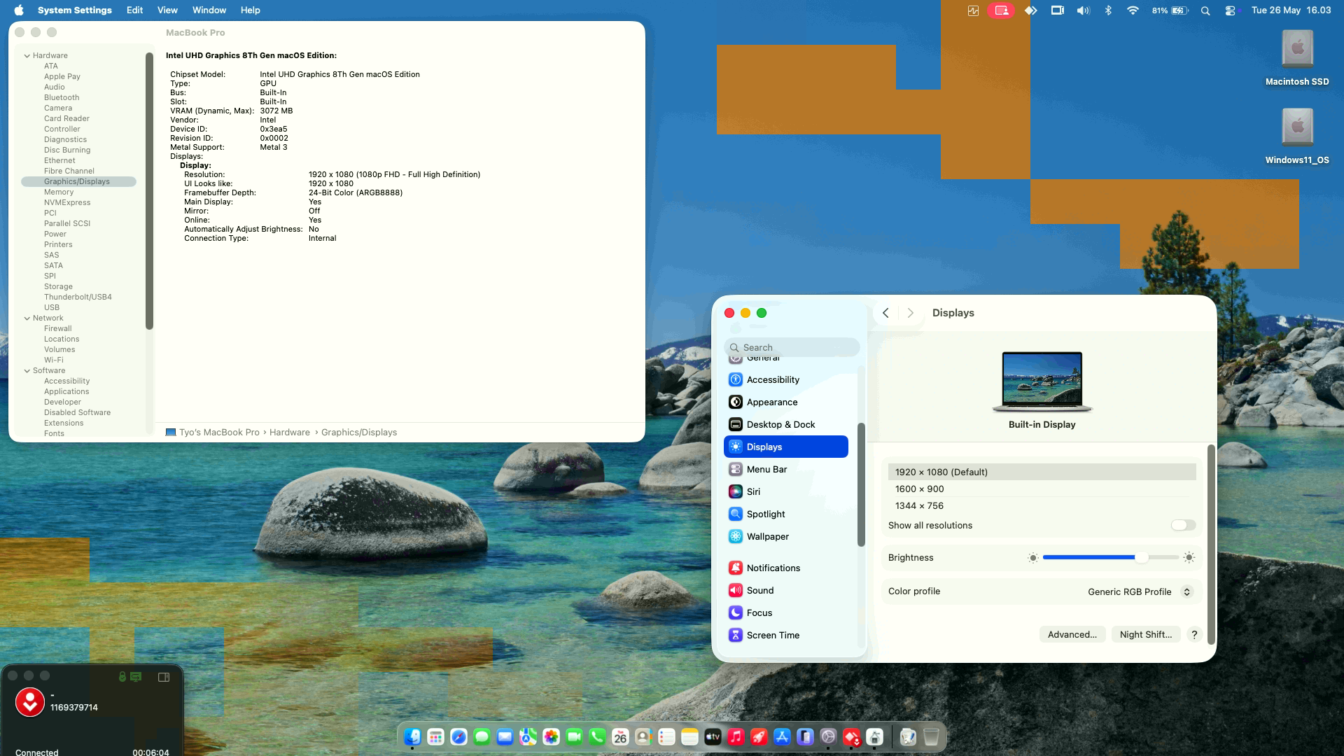Adjust the display Brightness slider

click(x=1111, y=557)
